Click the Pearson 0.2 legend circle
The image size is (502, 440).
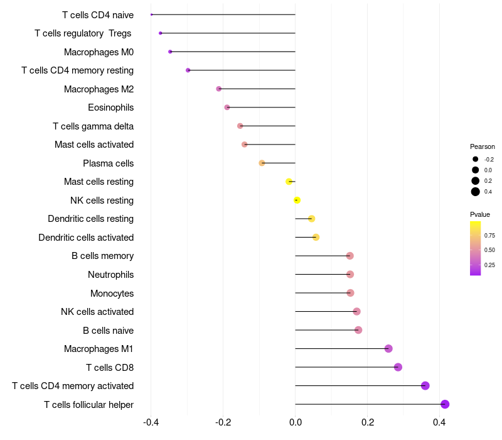[x=475, y=181]
